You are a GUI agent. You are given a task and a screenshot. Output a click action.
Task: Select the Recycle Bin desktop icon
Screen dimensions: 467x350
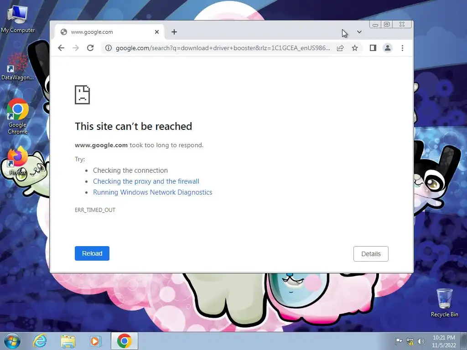(444, 303)
